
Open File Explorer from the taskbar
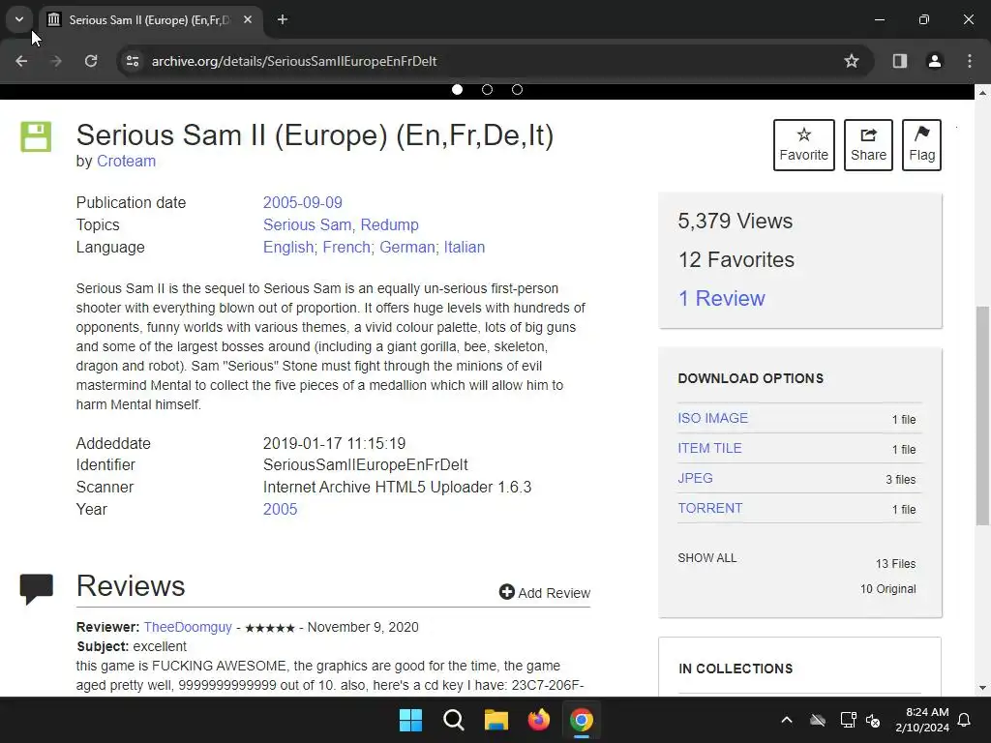click(496, 720)
